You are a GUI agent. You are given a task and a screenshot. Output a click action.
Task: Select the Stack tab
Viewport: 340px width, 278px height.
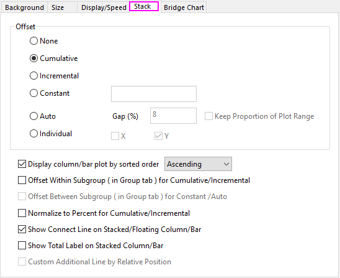click(144, 6)
